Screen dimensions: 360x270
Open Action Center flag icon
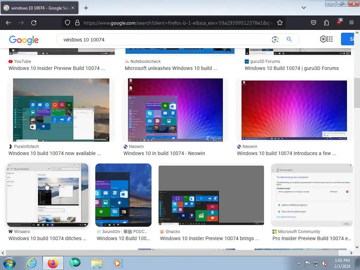(x=307, y=263)
